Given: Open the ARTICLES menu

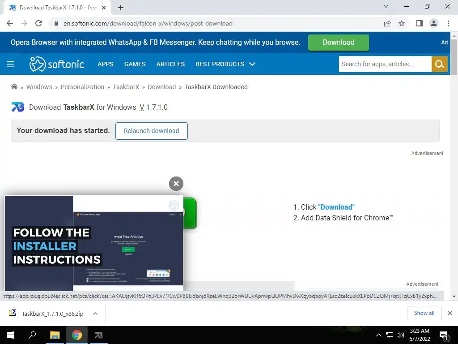Looking at the screenshot, I should point(170,64).
